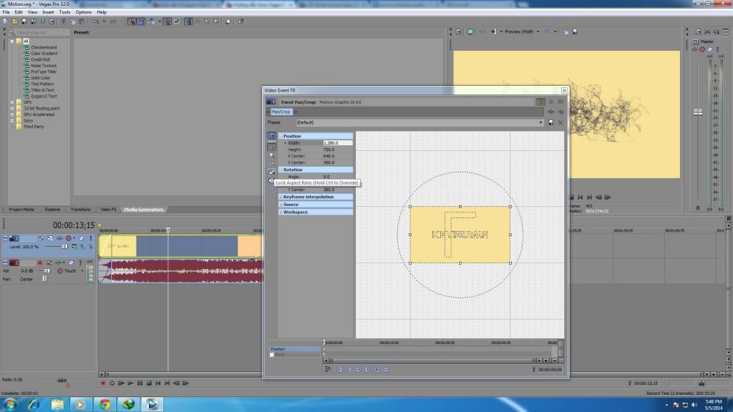Click the Cut scissors icon in toolbar
The width and height of the screenshot is (733, 412).
[x=63, y=21]
